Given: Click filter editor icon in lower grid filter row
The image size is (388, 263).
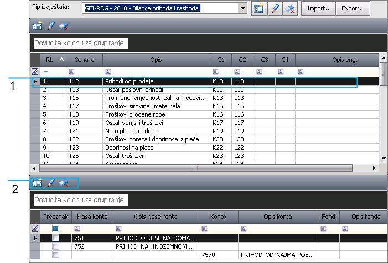Looking at the screenshot, I should 35,228.
